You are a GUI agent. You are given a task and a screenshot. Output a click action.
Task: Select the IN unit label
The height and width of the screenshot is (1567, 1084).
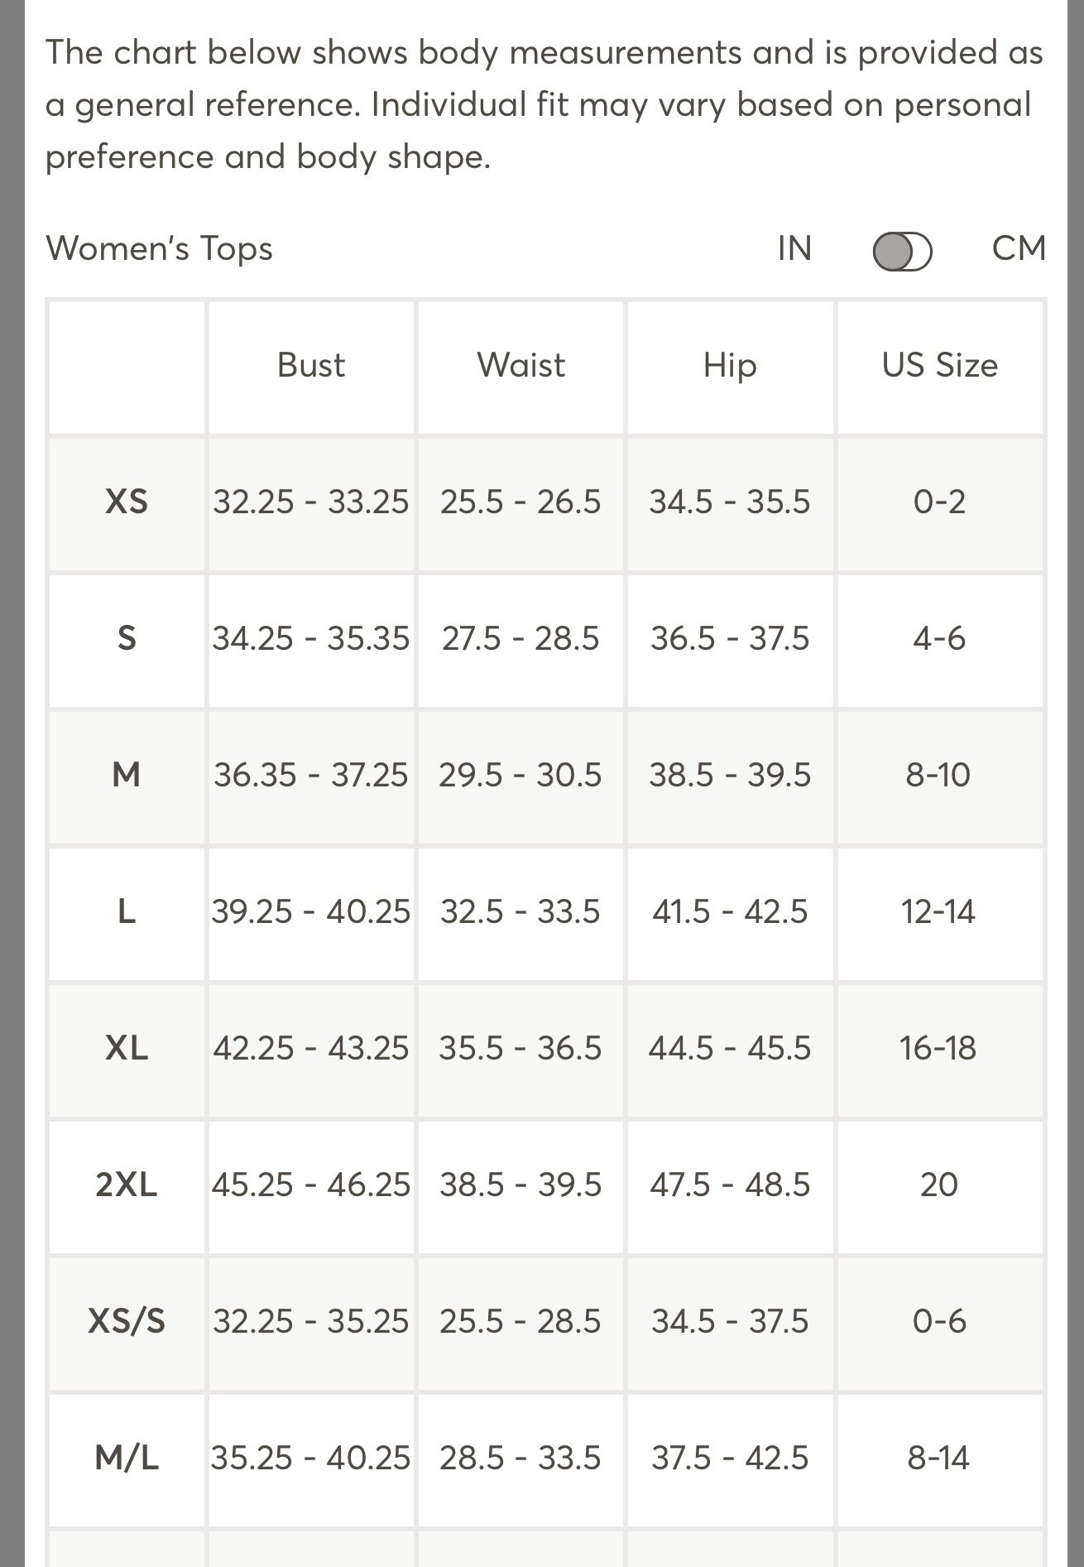(x=794, y=248)
